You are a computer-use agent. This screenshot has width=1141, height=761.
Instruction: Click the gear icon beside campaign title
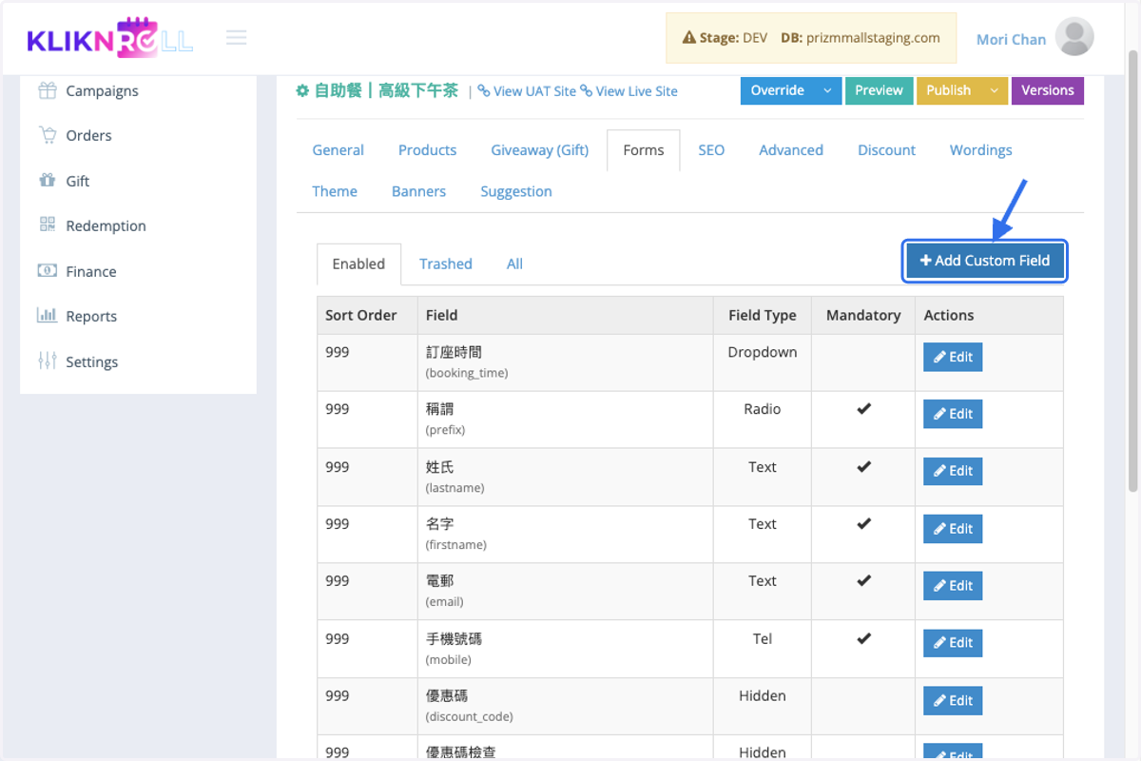(x=302, y=90)
